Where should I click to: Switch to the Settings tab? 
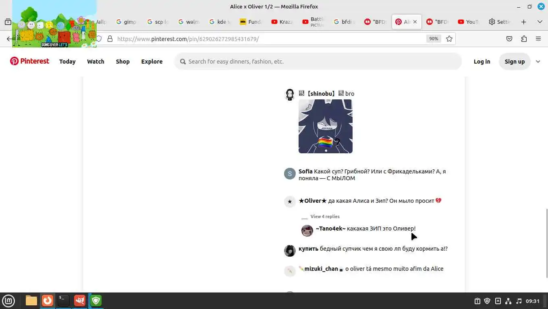(x=500, y=22)
